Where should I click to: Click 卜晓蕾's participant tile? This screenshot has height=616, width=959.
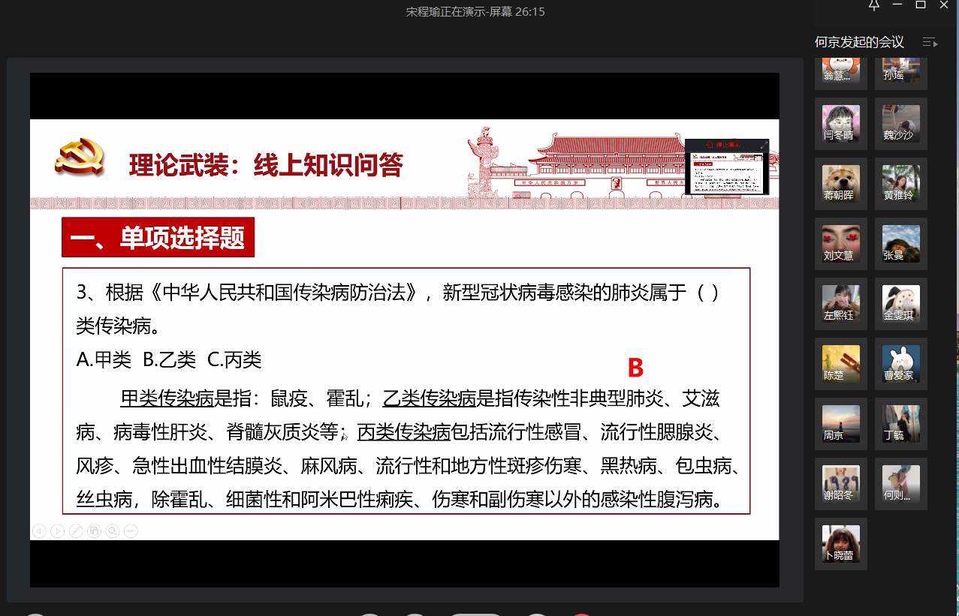pyautogui.click(x=841, y=544)
